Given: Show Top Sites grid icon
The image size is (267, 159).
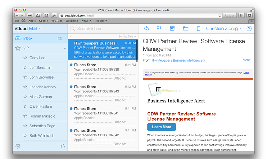Looking at the screenshot, I should [x=242, y=16].
